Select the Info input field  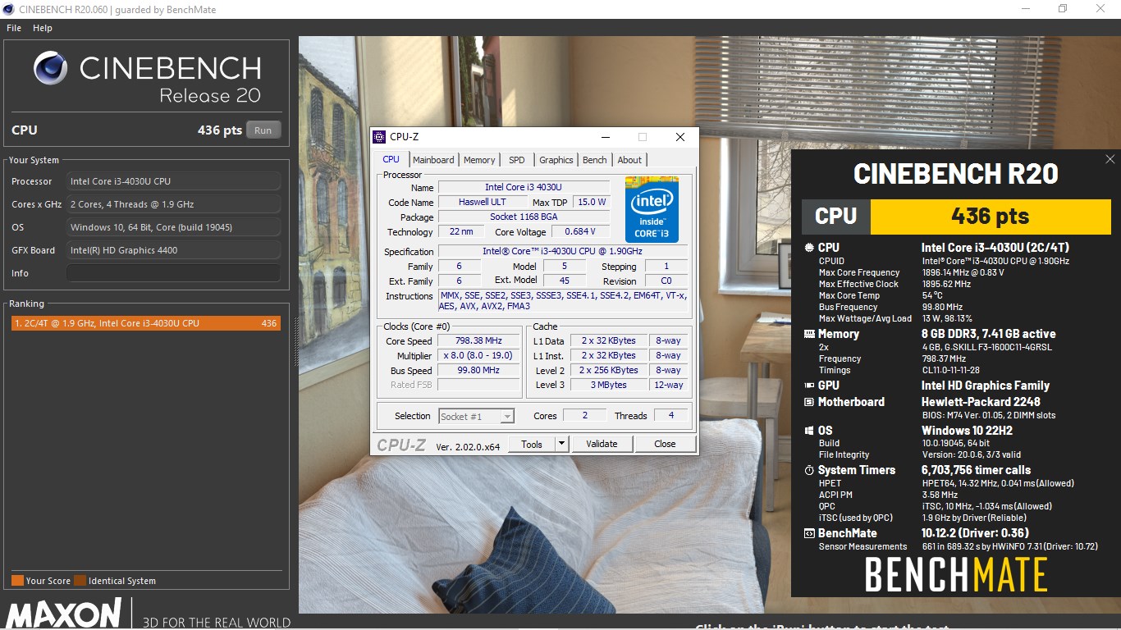click(x=173, y=273)
